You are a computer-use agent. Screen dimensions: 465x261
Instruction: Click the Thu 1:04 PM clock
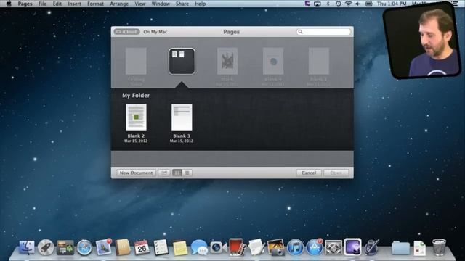pos(392,4)
